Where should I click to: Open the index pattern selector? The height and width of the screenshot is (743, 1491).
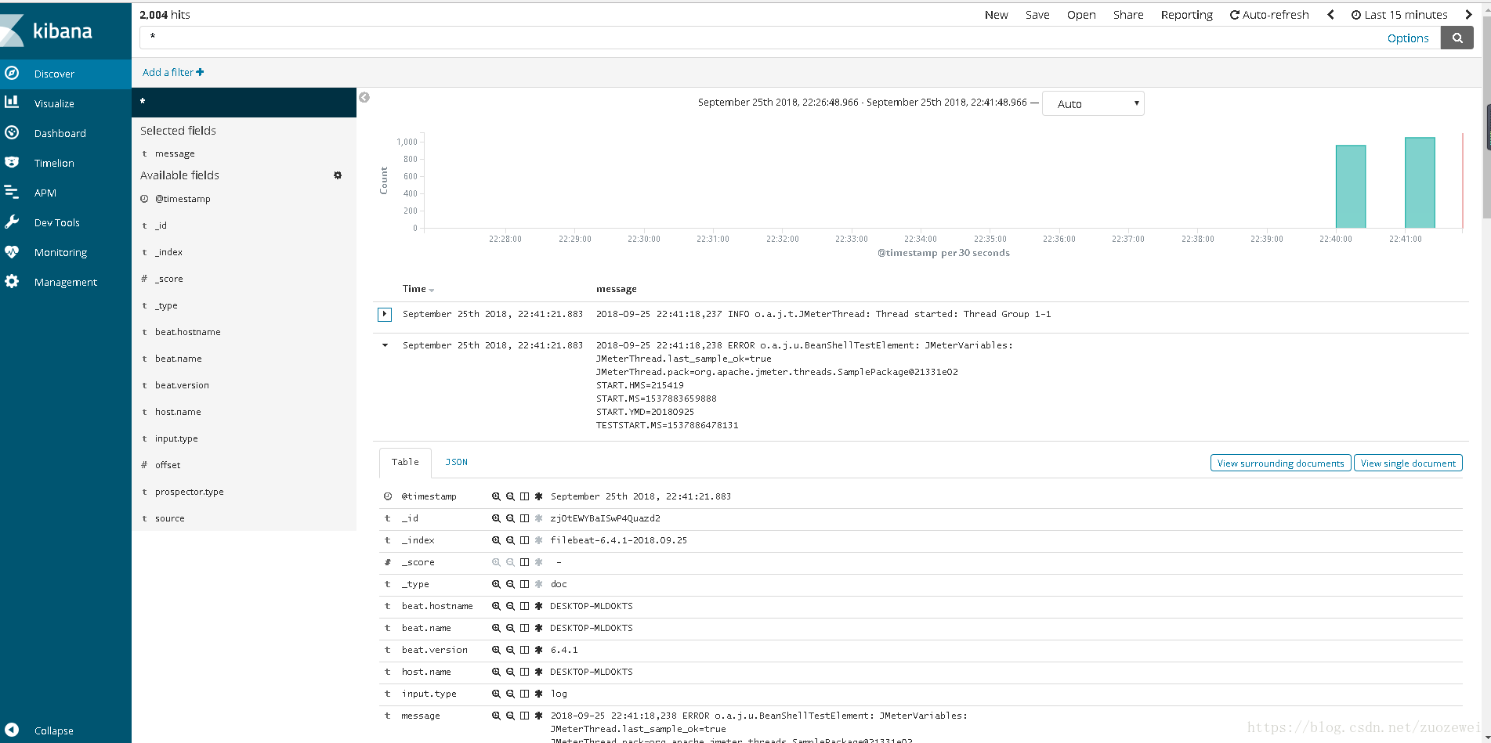[x=244, y=102]
